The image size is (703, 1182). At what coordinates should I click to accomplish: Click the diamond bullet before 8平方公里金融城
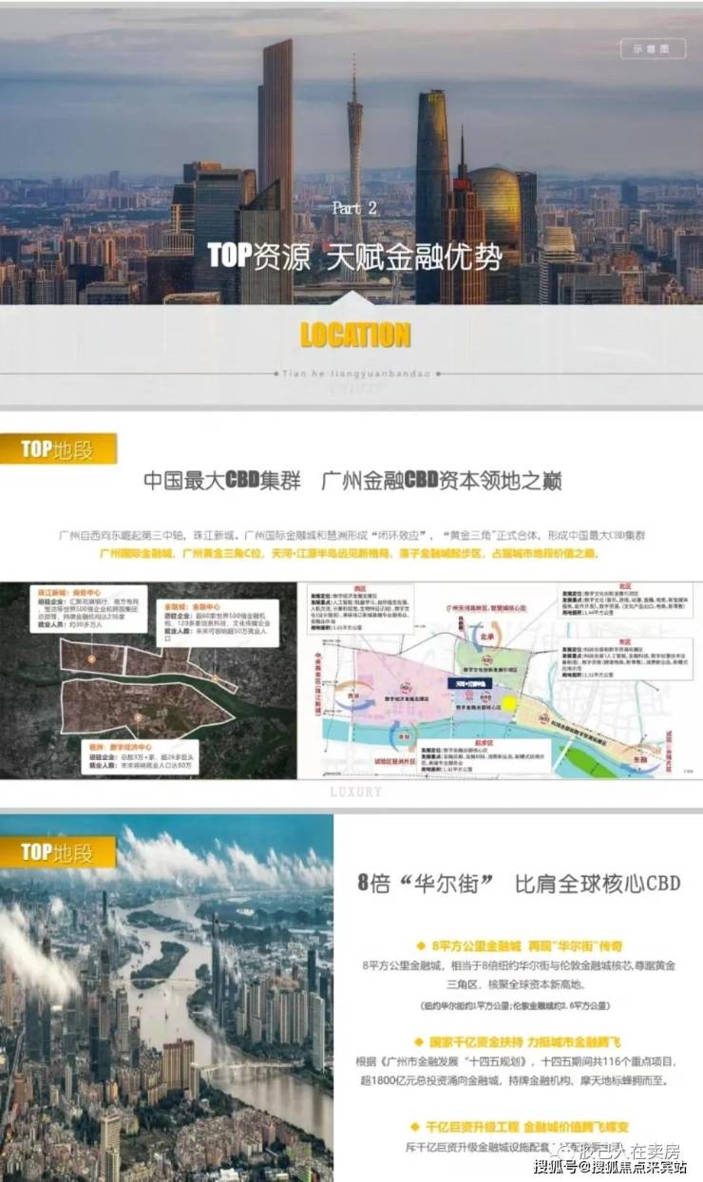tap(420, 946)
